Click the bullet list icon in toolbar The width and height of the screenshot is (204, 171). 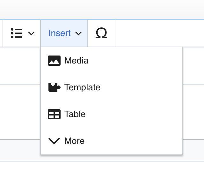coord(17,33)
